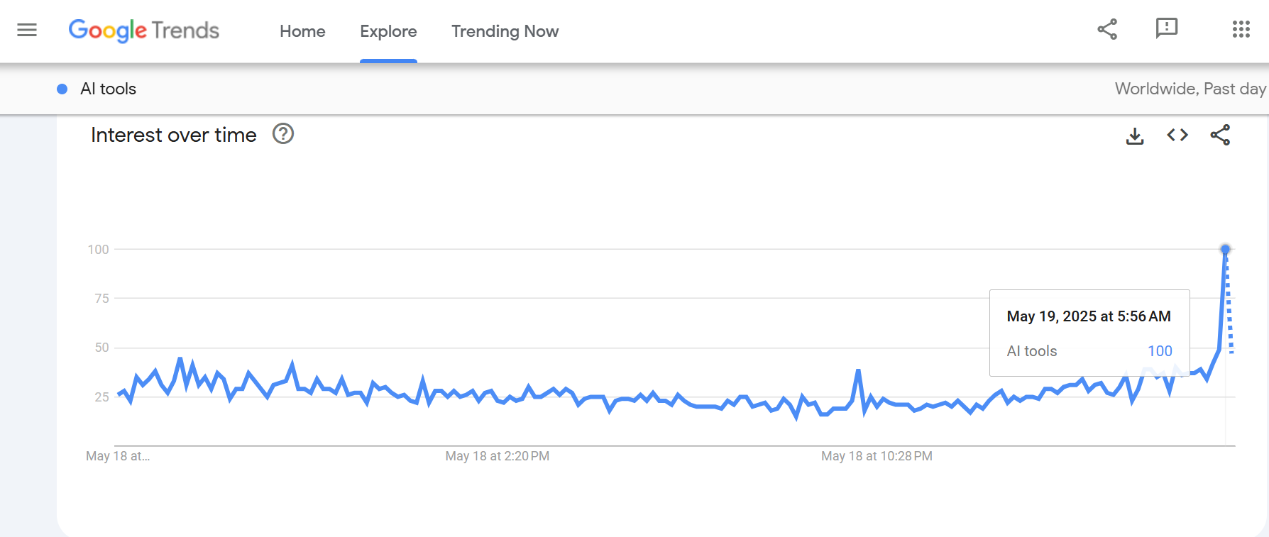Select the peak data point on the chart
The height and width of the screenshot is (537, 1269).
pyautogui.click(x=1226, y=249)
